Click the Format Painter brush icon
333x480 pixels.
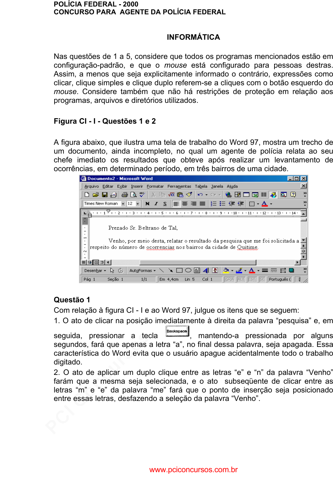point(189,195)
